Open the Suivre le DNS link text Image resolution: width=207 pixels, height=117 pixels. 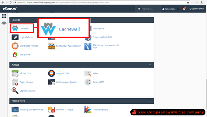point(62,73)
